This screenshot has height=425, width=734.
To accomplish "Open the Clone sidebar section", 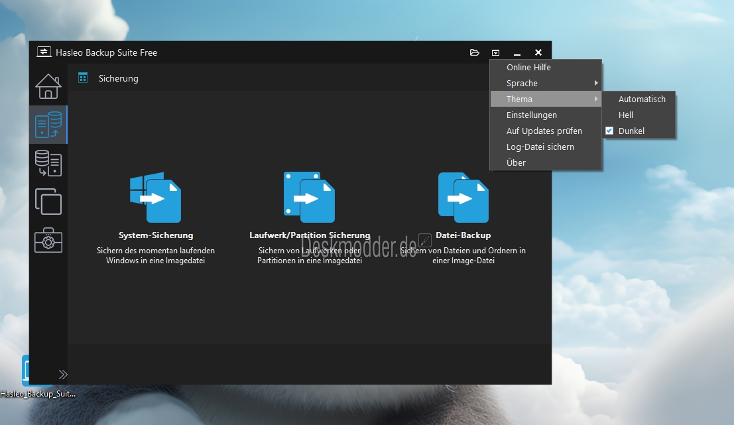I will 48,202.
